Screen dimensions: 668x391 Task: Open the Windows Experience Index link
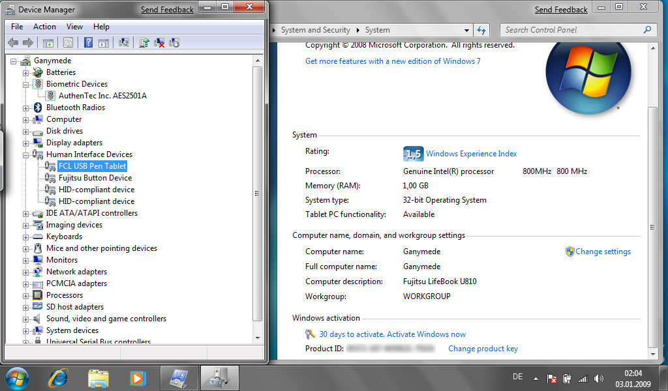(x=471, y=154)
